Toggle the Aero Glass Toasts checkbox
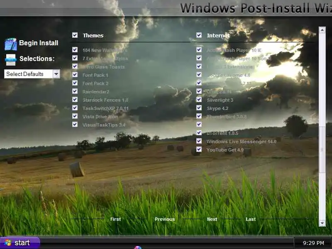This screenshot has width=332, height=249. coord(75,66)
